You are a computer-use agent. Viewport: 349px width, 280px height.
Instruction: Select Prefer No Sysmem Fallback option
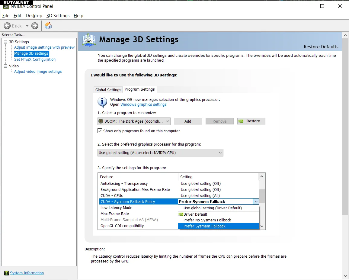point(207,220)
